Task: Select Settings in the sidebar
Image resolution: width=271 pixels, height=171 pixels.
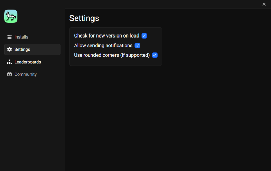Action: tap(32, 49)
